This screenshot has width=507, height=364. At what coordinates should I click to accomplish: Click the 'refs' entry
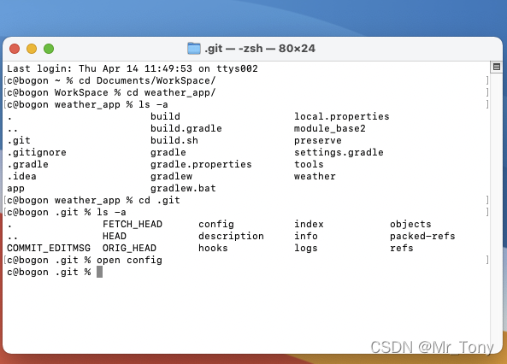(402, 248)
